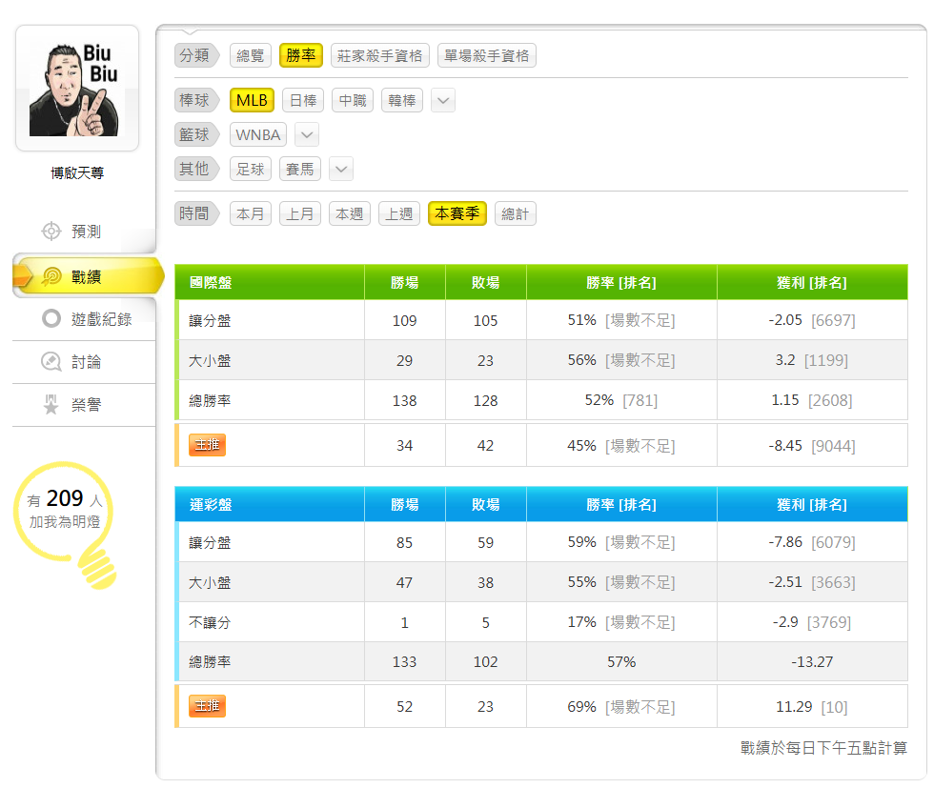The height and width of the screenshot is (788, 934).
Task: Click 運彩盤 主推 profit 11.29 [10]
Action: pos(812,707)
